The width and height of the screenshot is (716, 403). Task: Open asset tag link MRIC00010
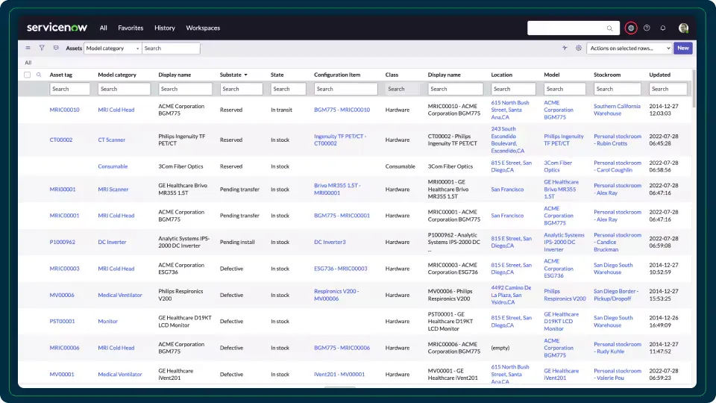point(64,110)
